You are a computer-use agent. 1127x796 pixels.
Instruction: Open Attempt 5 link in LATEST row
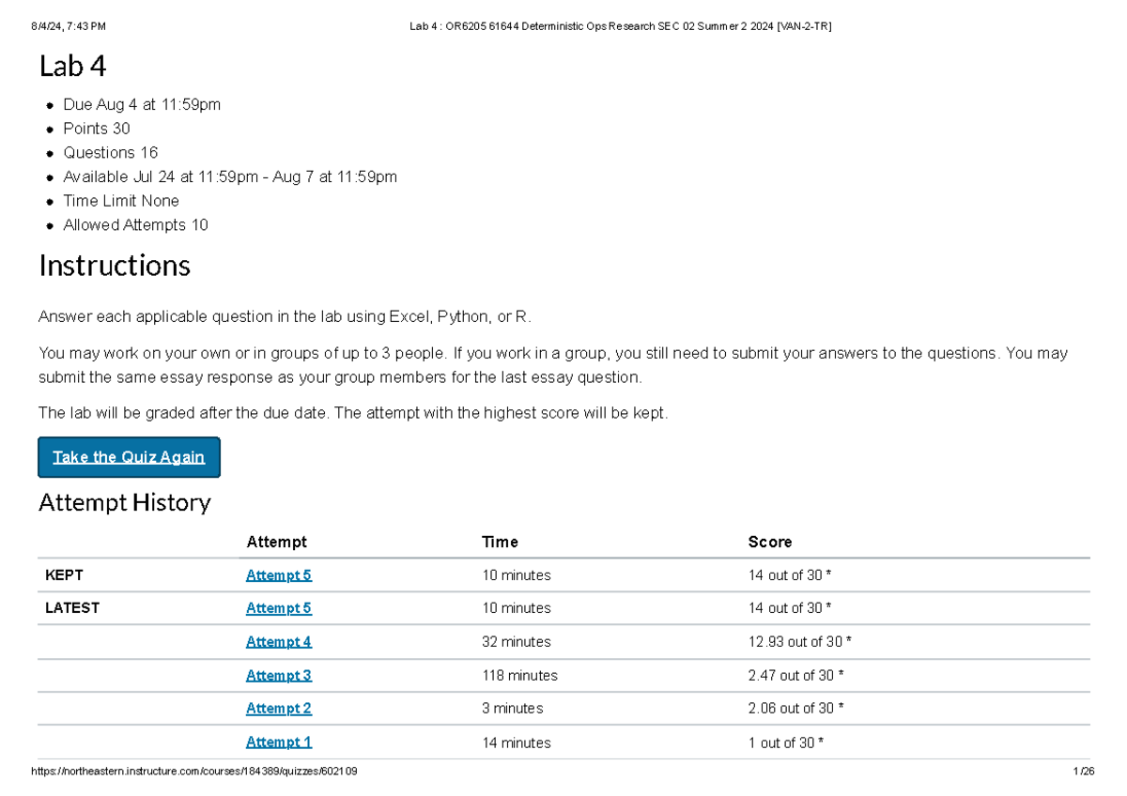coord(278,608)
